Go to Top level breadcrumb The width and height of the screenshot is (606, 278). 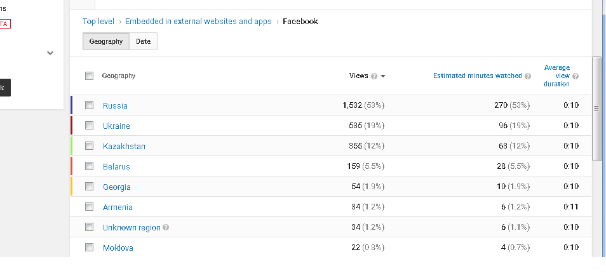coord(98,21)
